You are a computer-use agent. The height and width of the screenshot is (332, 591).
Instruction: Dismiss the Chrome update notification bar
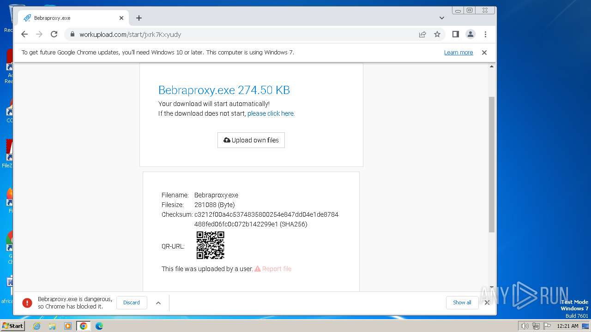(x=484, y=53)
